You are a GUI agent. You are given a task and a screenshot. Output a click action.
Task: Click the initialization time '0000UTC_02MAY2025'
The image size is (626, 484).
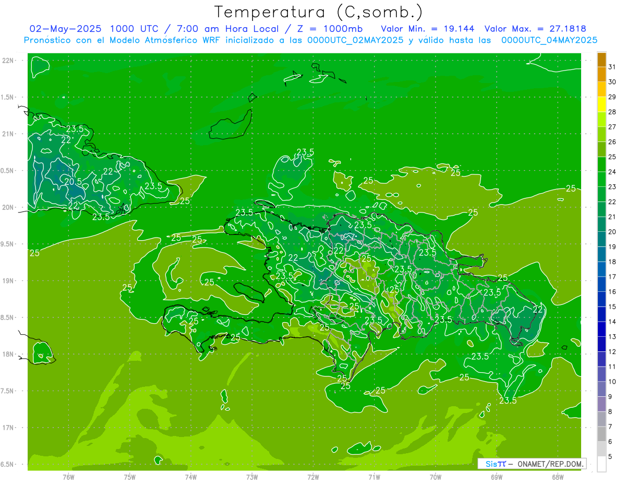355,40
